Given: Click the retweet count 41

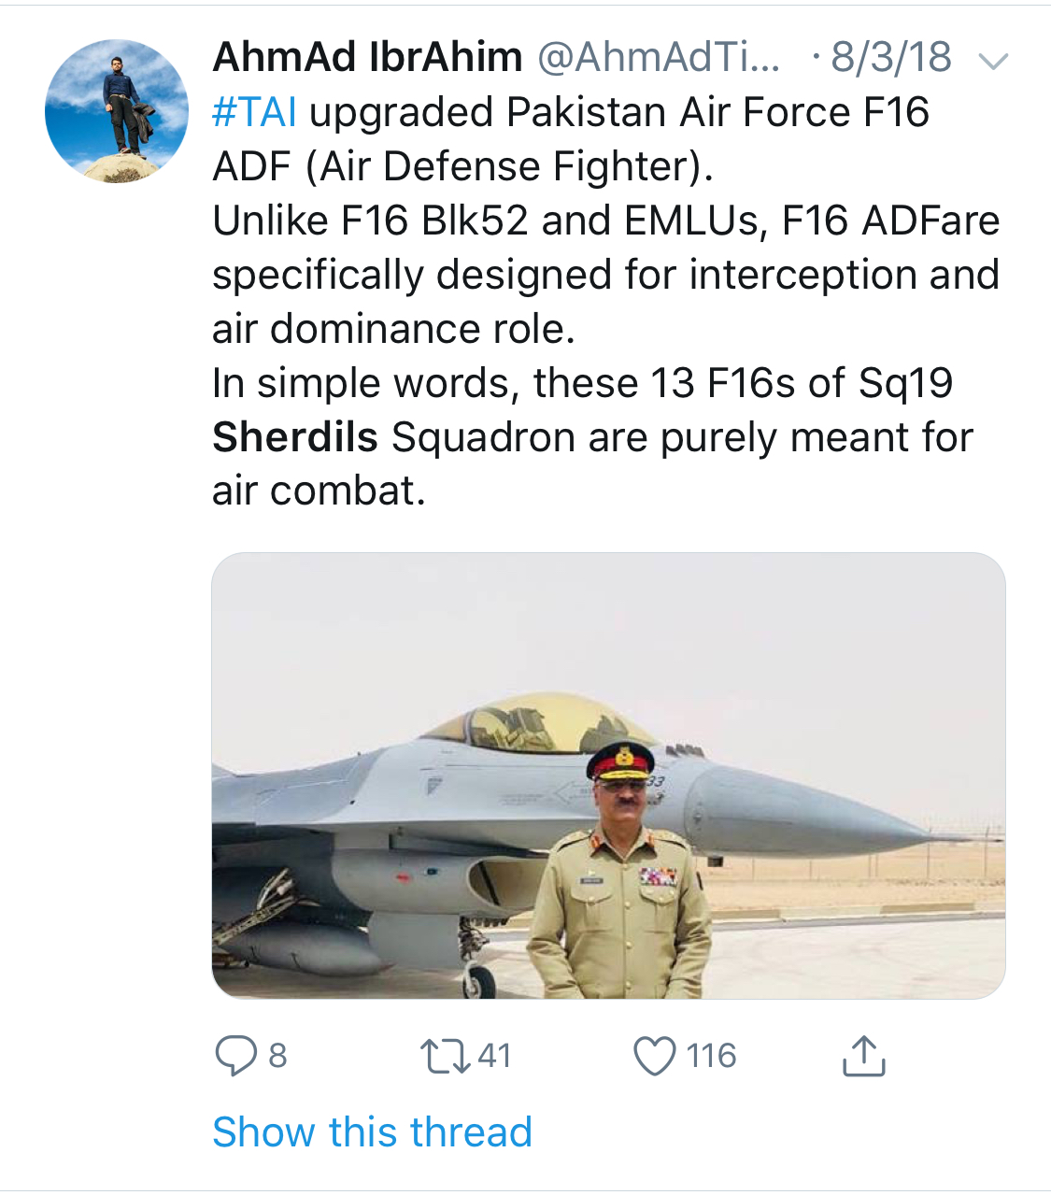Looking at the screenshot, I should click(x=494, y=1056).
